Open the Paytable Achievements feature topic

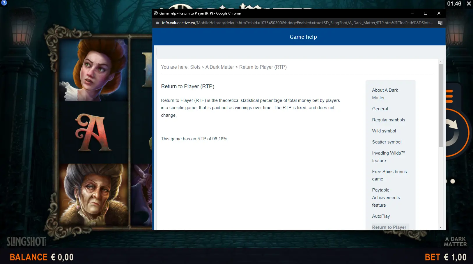[x=386, y=198]
